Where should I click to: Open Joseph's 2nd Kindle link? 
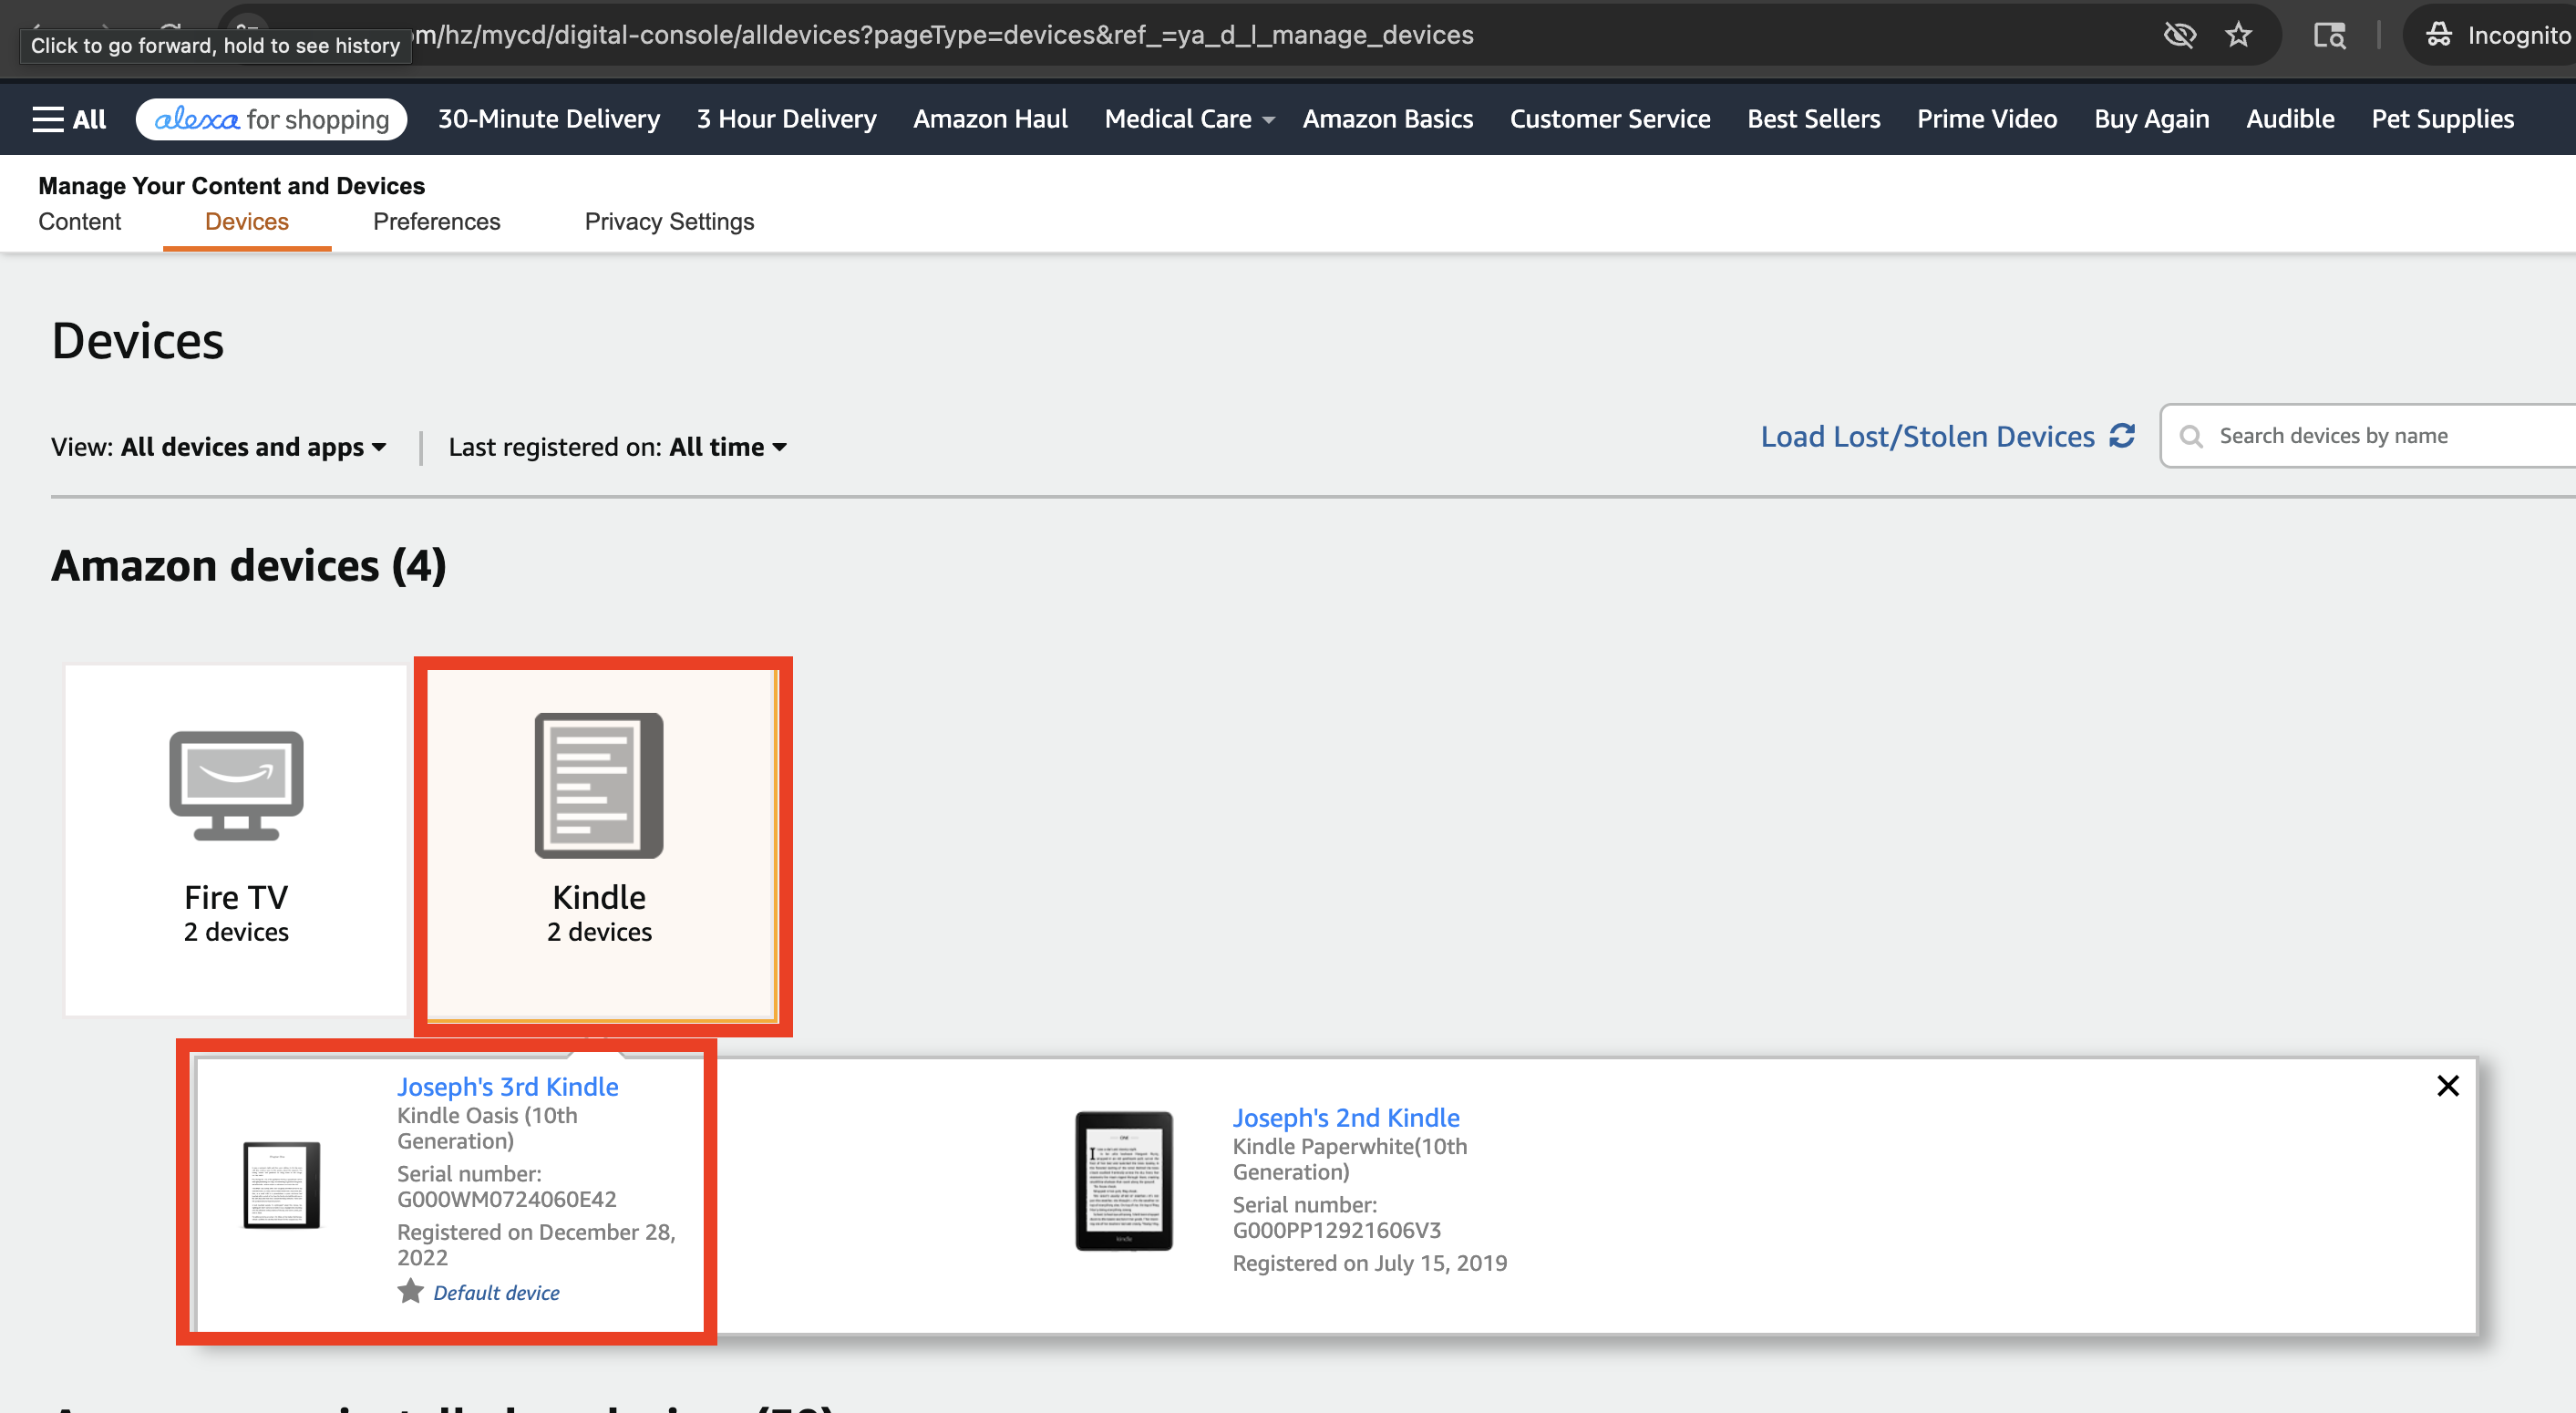coord(1345,1117)
